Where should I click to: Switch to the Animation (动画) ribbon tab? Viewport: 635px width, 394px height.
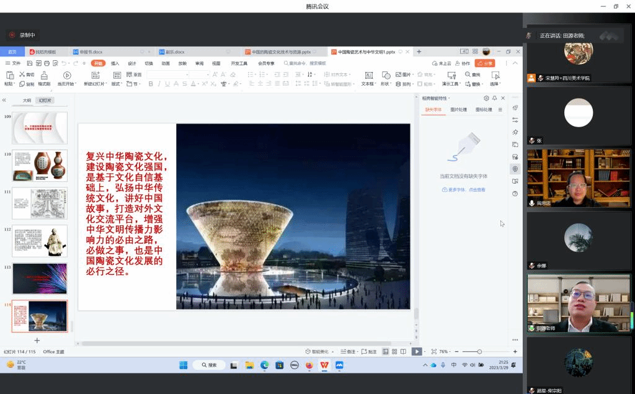[166, 63]
